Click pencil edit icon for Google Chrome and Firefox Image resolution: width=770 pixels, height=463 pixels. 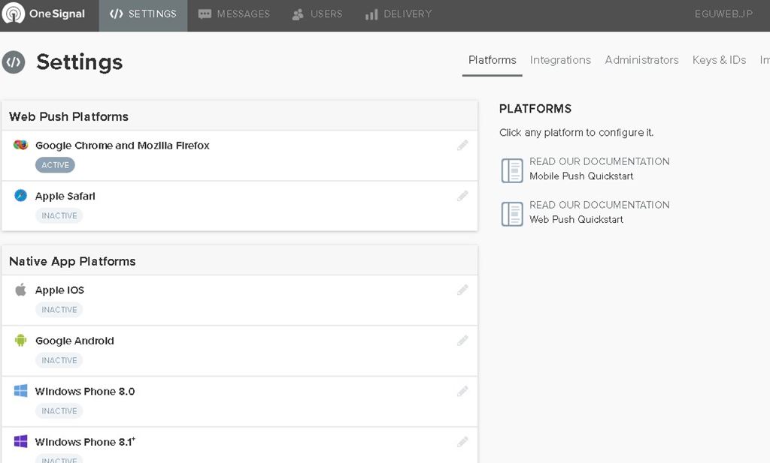tap(462, 146)
